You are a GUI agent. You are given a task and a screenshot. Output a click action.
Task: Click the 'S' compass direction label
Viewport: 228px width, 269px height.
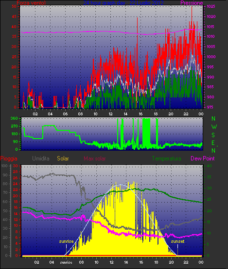click(213, 135)
